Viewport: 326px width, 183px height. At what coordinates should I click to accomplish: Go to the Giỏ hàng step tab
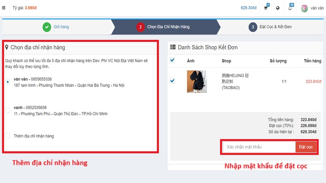point(61,27)
